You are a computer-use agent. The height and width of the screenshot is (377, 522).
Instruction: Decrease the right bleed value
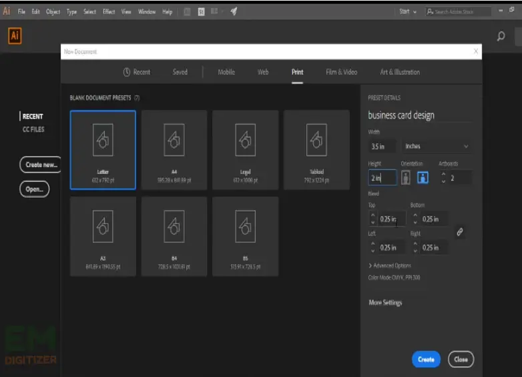[415, 251]
